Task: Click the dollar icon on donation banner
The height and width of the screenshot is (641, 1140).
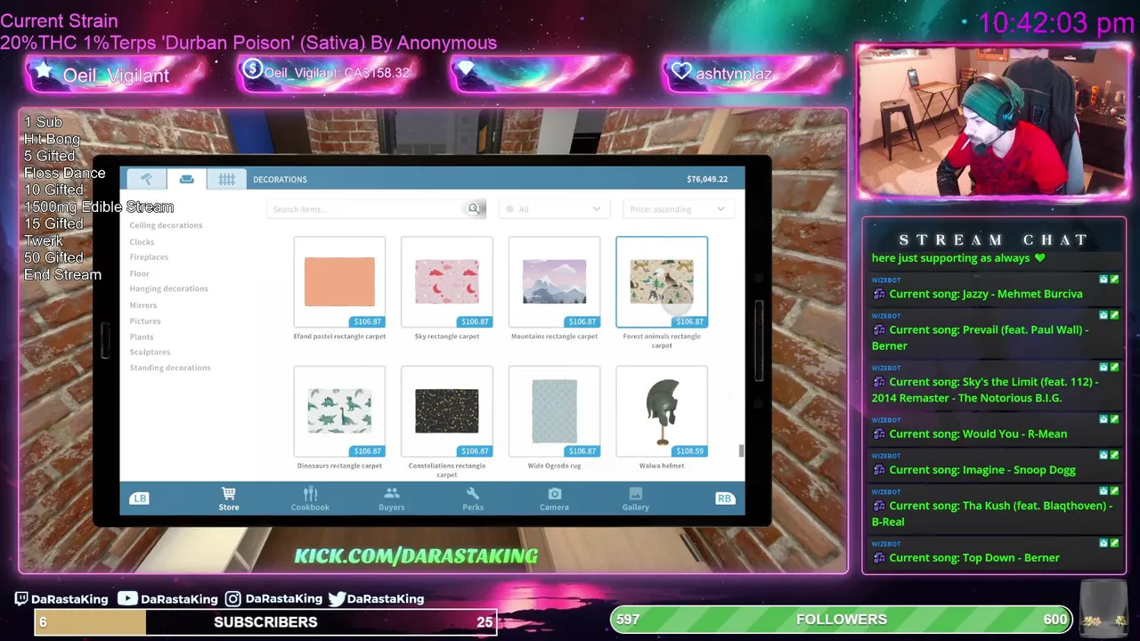Action: 252,69
